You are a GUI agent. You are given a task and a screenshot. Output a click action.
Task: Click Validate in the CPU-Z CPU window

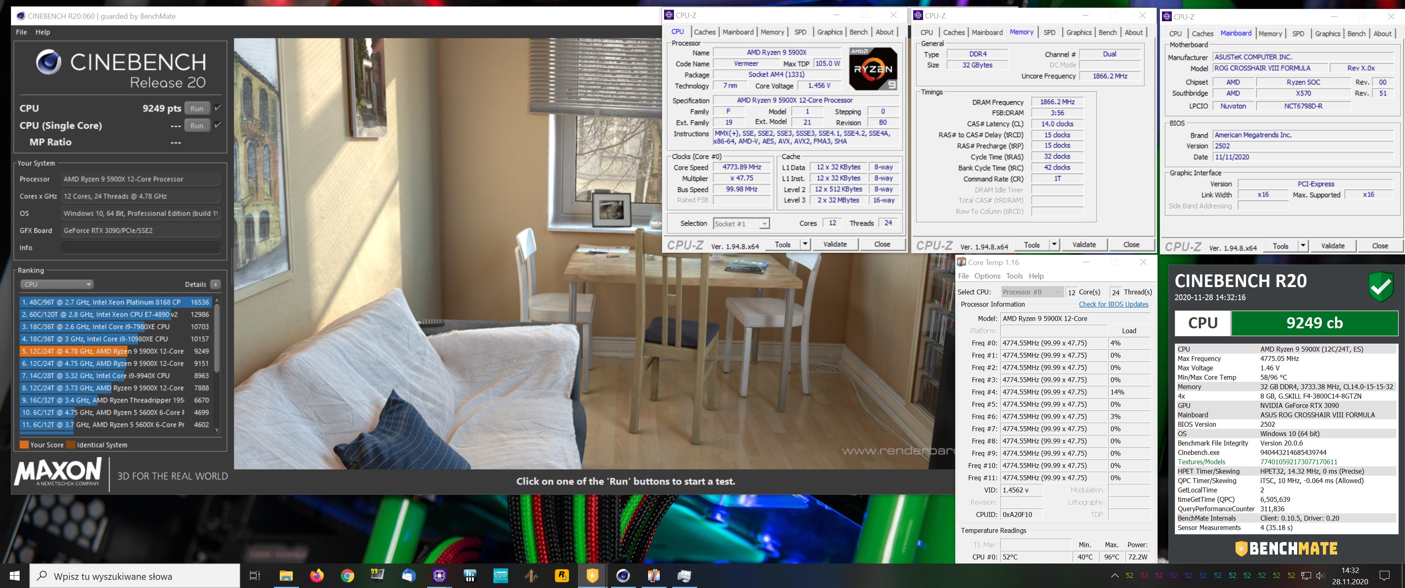tap(835, 244)
